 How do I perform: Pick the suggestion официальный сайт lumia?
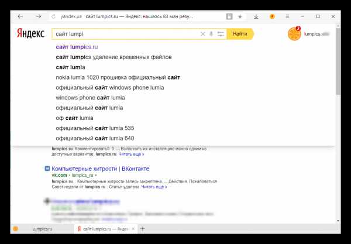[90, 108]
